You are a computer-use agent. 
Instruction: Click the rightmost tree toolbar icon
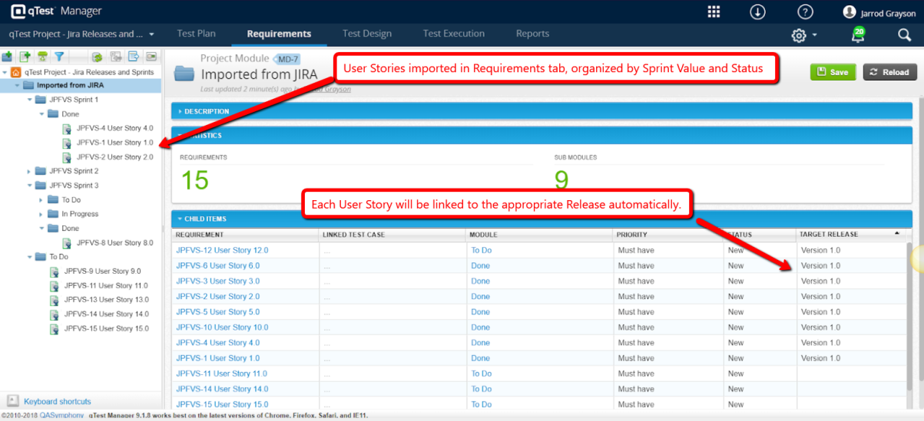click(x=151, y=57)
